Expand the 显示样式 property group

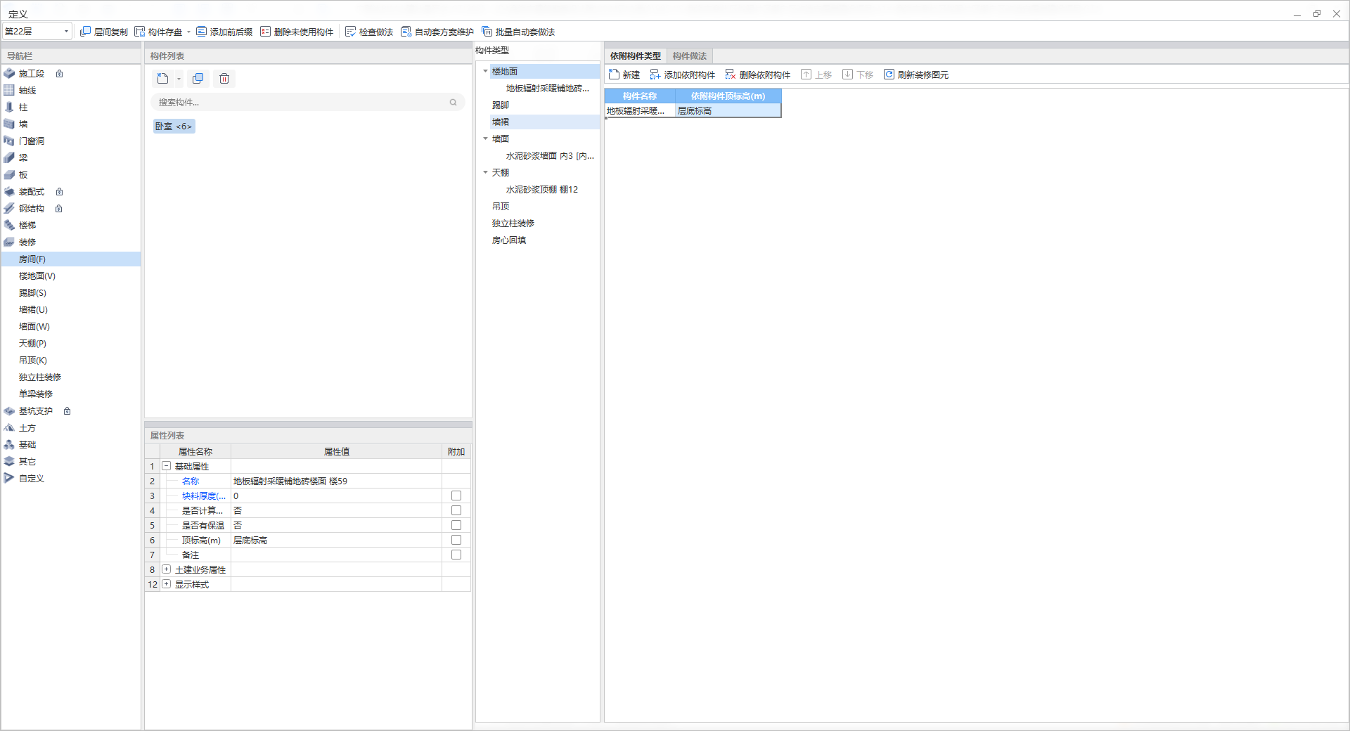coord(167,585)
